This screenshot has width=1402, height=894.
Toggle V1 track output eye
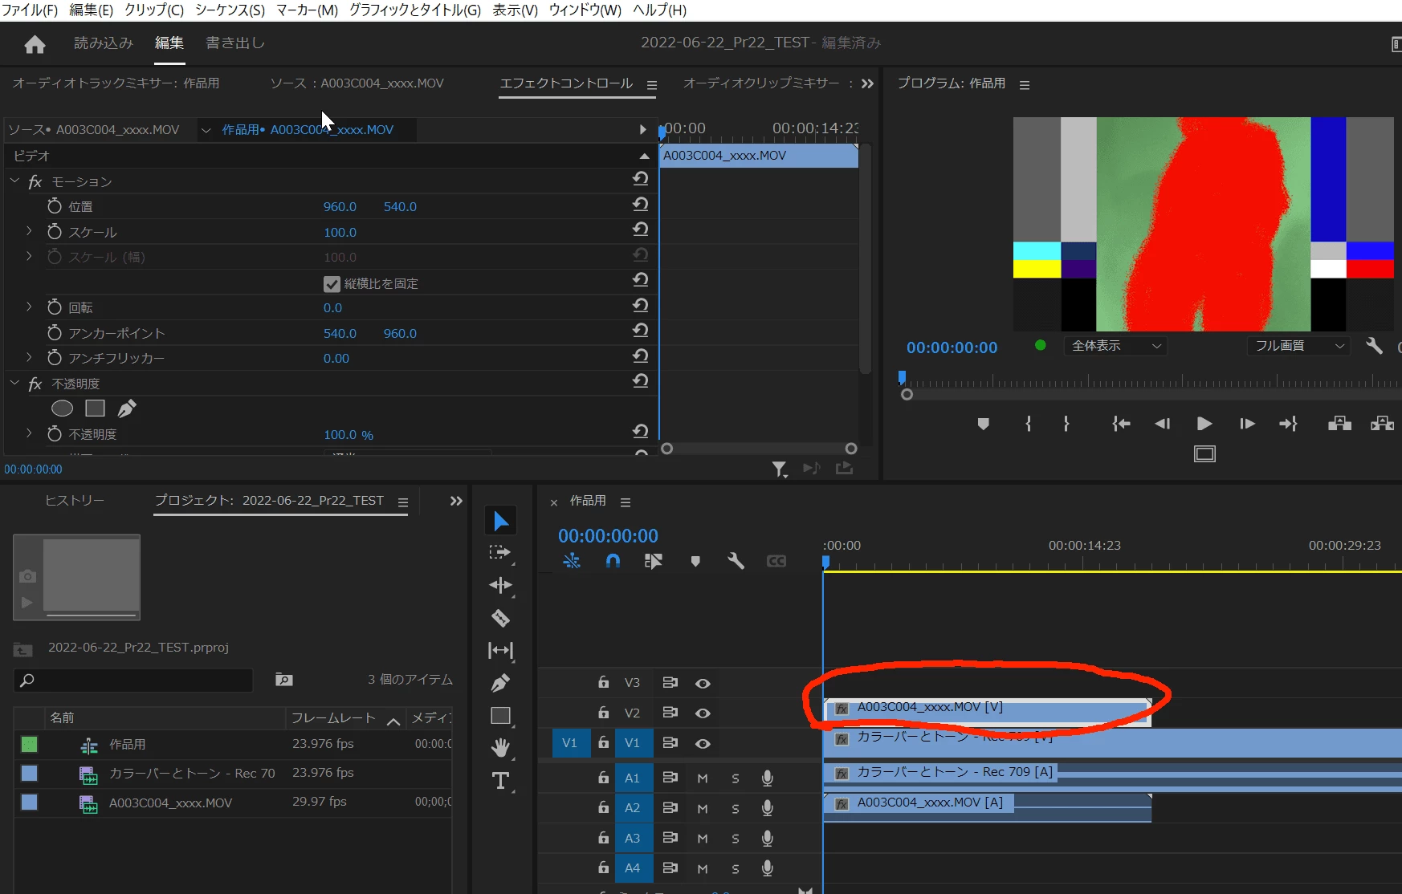(703, 743)
